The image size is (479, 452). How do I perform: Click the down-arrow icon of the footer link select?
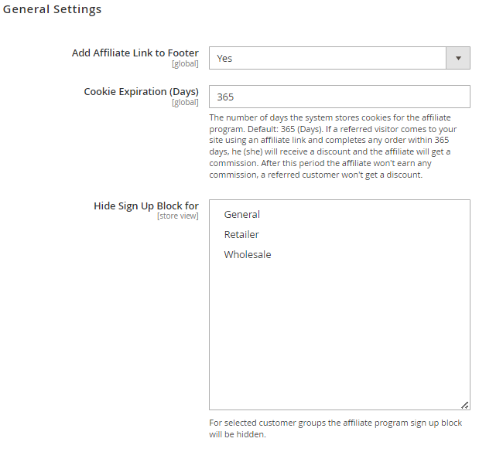[x=458, y=58]
